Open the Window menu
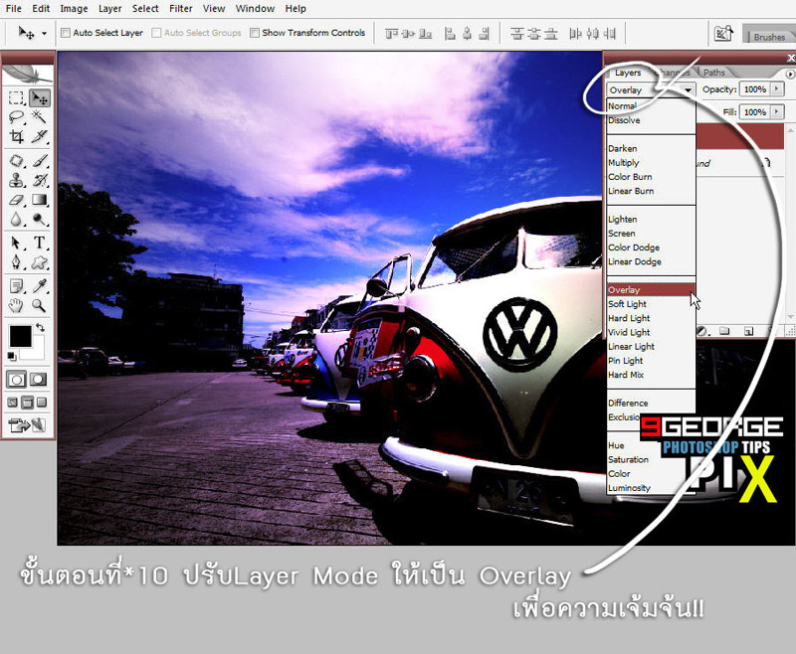 255,9
